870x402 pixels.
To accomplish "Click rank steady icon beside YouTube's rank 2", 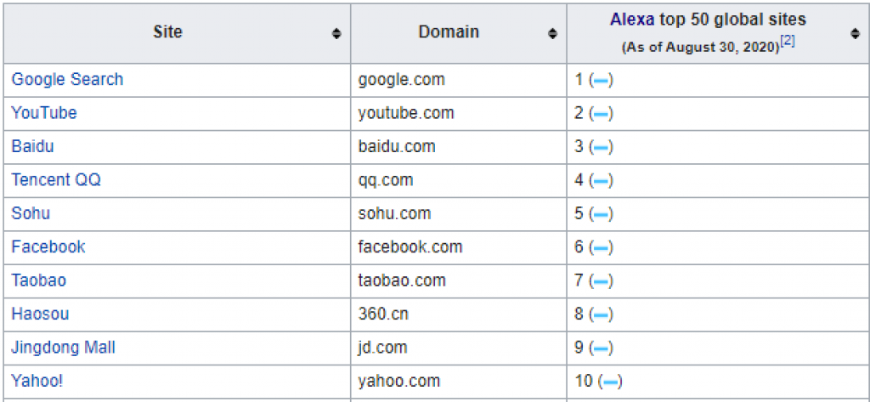I will coord(601,114).
